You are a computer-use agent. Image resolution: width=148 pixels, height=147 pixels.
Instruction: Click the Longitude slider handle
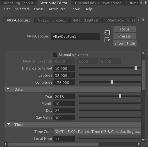pyautogui.click(x=112, y=82)
